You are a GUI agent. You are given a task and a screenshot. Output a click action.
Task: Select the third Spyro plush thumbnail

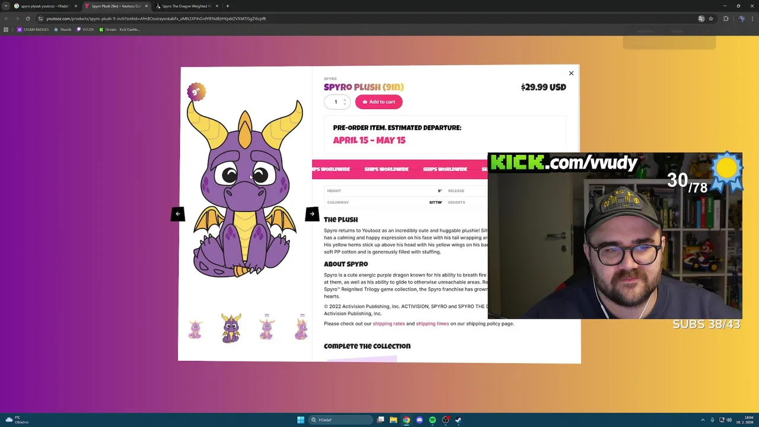[x=267, y=328]
